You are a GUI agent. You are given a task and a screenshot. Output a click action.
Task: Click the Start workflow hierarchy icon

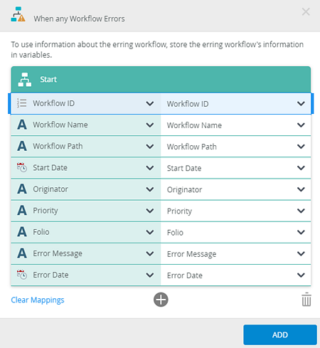(x=25, y=80)
